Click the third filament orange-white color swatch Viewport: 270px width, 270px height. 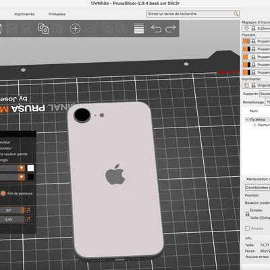[246, 57]
